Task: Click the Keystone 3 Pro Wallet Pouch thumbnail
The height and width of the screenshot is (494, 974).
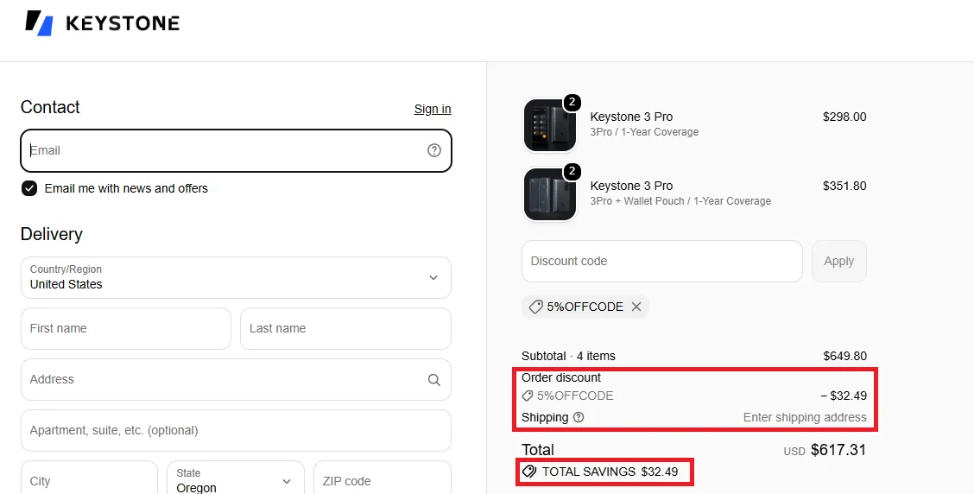Action: point(550,194)
